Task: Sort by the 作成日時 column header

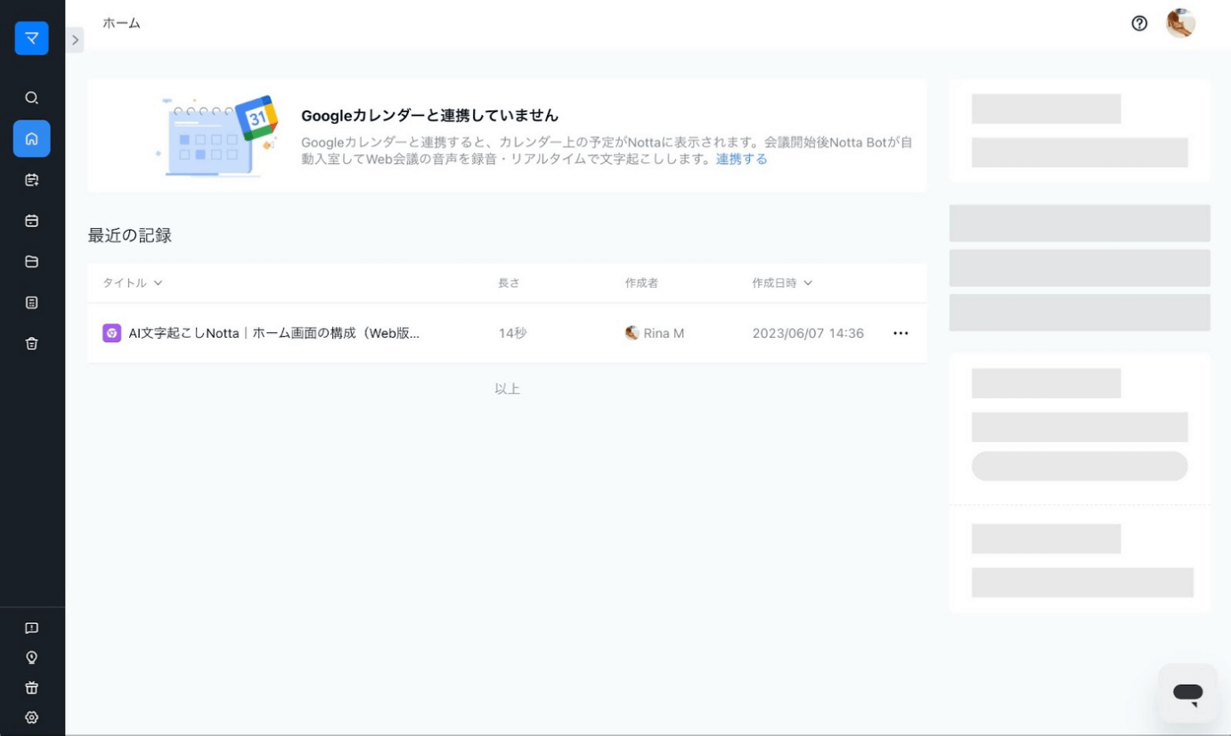Action: point(782,283)
